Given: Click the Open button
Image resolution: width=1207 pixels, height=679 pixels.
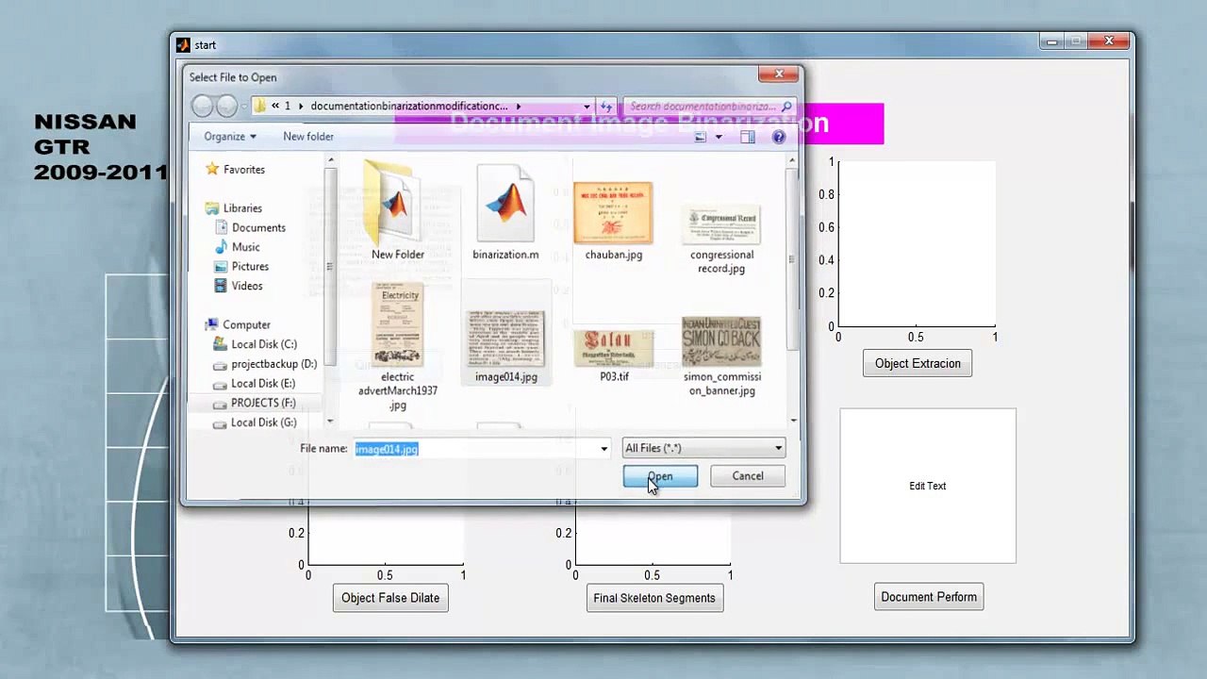Looking at the screenshot, I should (660, 476).
